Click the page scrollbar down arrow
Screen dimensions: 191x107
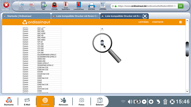(x=187, y=91)
